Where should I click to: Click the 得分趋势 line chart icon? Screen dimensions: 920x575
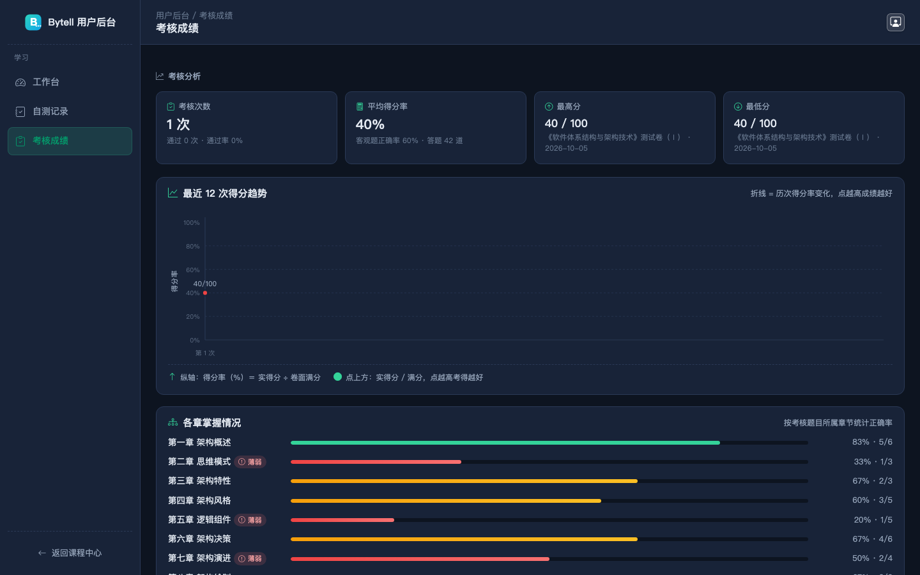click(172, 193)
